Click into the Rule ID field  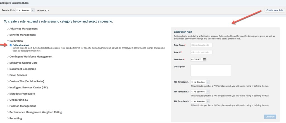click(x=201, y=52)
